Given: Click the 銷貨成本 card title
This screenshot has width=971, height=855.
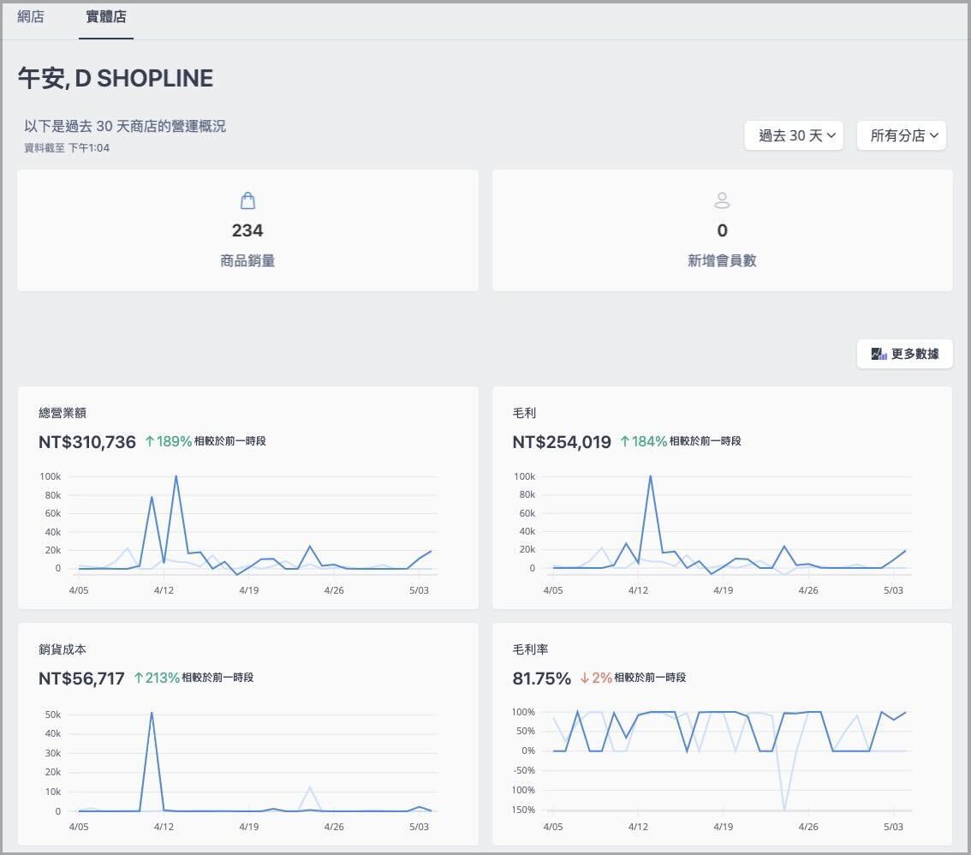Looking at the screenshot, I should pos(63,649).
